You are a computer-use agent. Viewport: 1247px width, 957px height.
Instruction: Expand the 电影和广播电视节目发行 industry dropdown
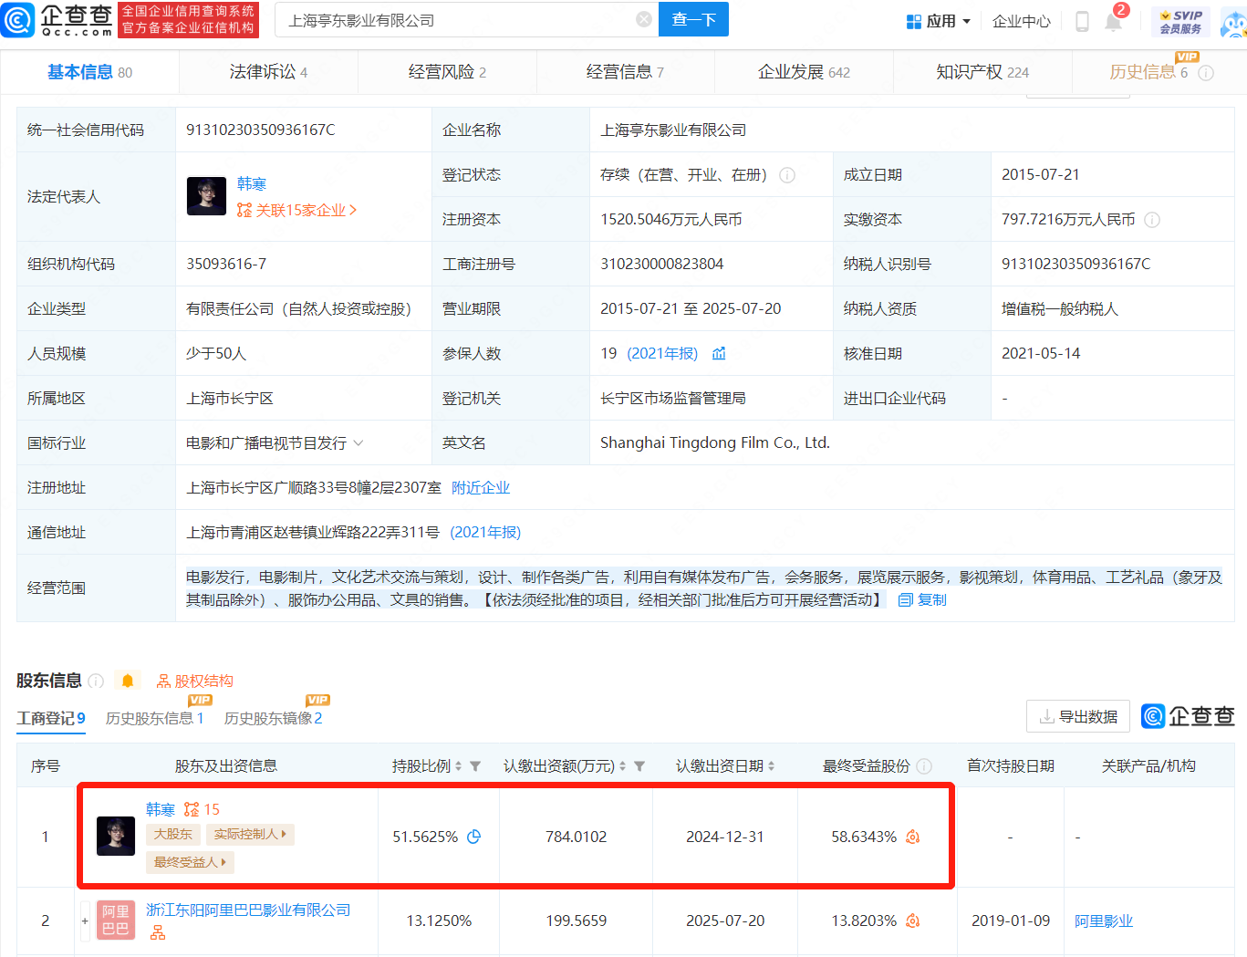click(x=359, y=443)
